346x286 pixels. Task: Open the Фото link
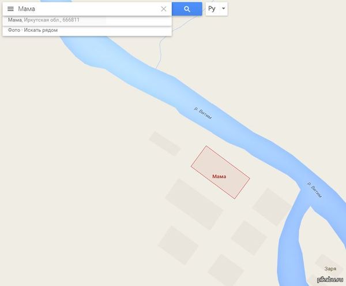[14, 30]
